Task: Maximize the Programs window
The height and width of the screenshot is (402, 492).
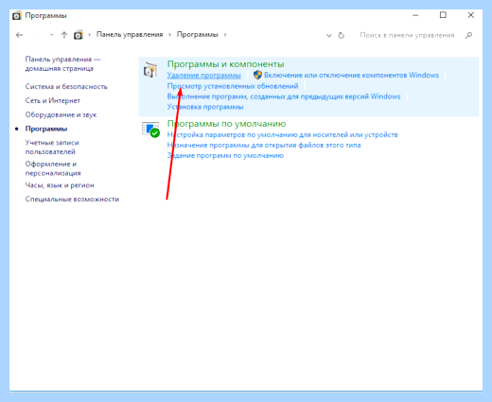Action: pos(443,15)
